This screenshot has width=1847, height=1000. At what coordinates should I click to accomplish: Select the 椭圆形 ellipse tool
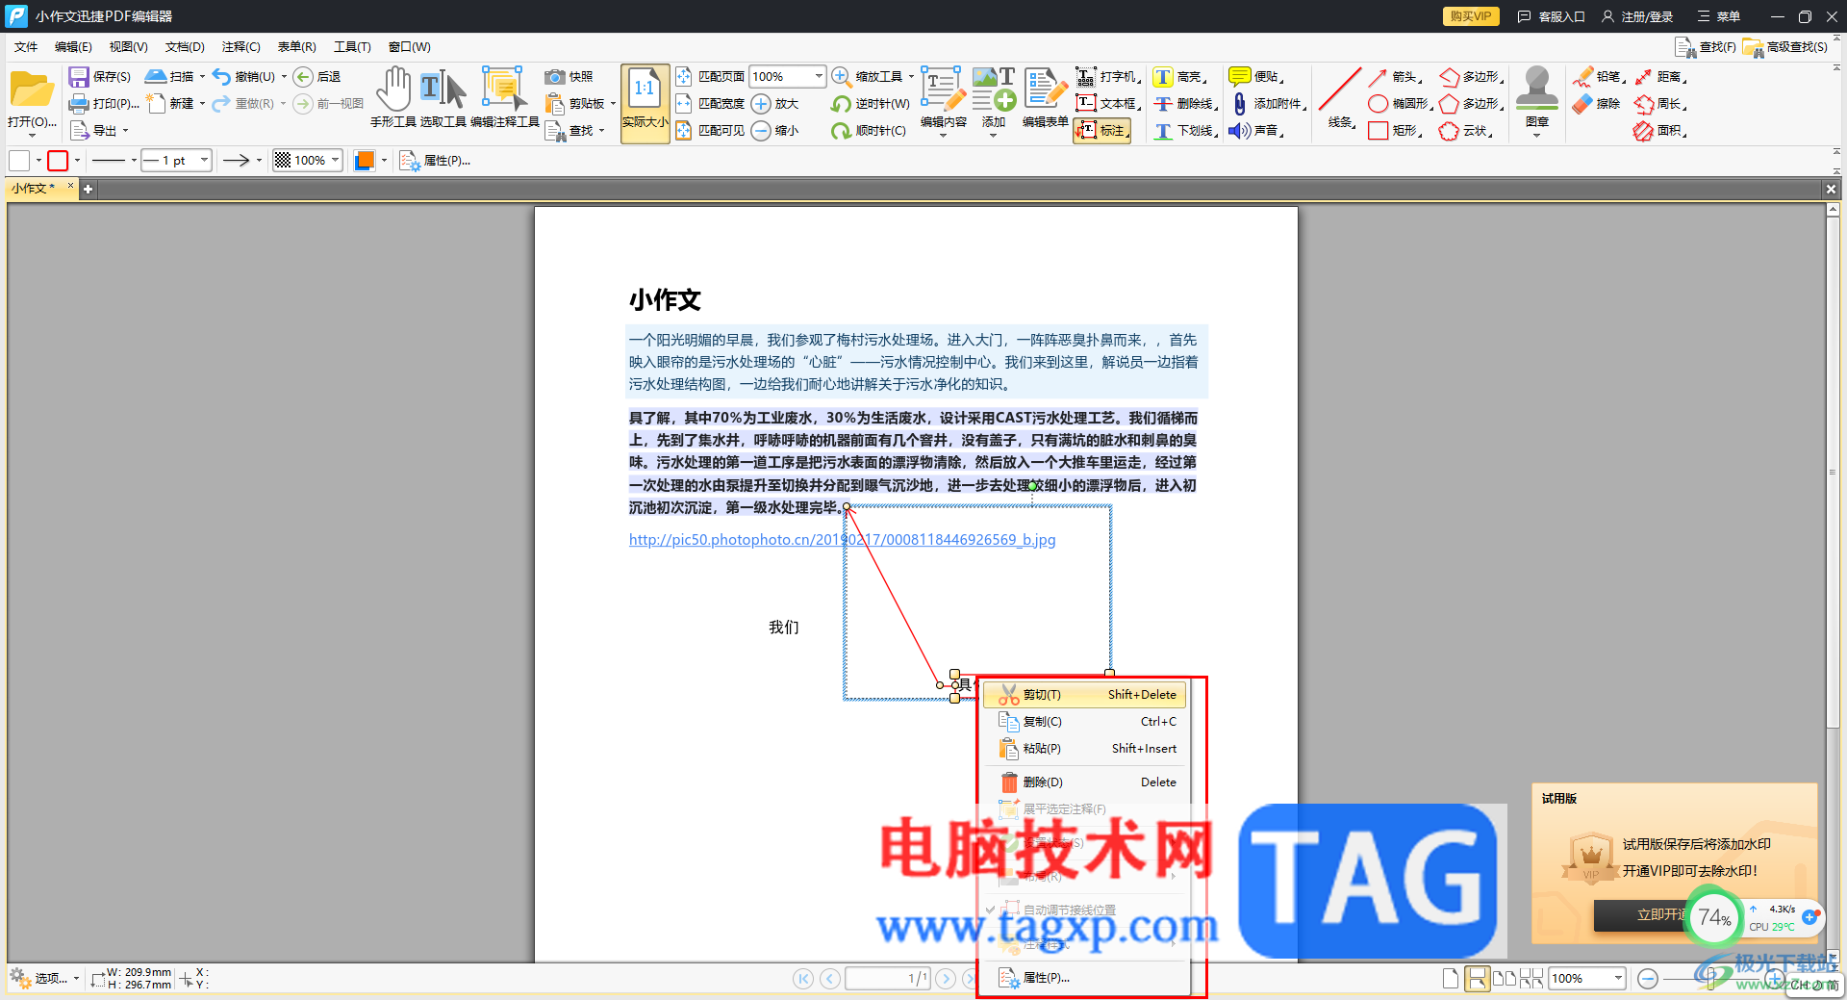1400,104
